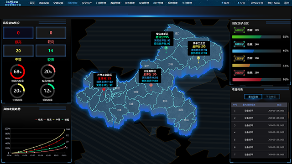
Task: Click the 退出 logout link
Action: [287, 3]
